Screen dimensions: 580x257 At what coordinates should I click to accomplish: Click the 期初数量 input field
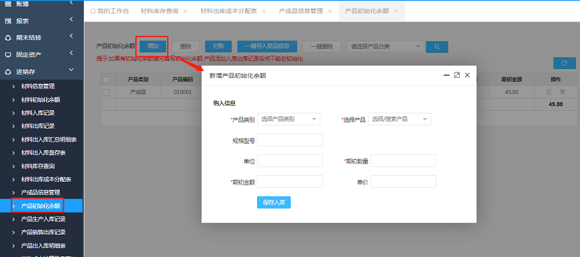[403, 161]
